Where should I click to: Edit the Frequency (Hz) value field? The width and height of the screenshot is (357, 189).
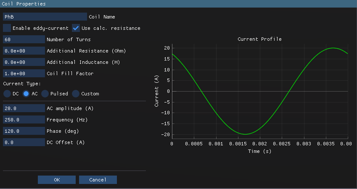(24, 120)
